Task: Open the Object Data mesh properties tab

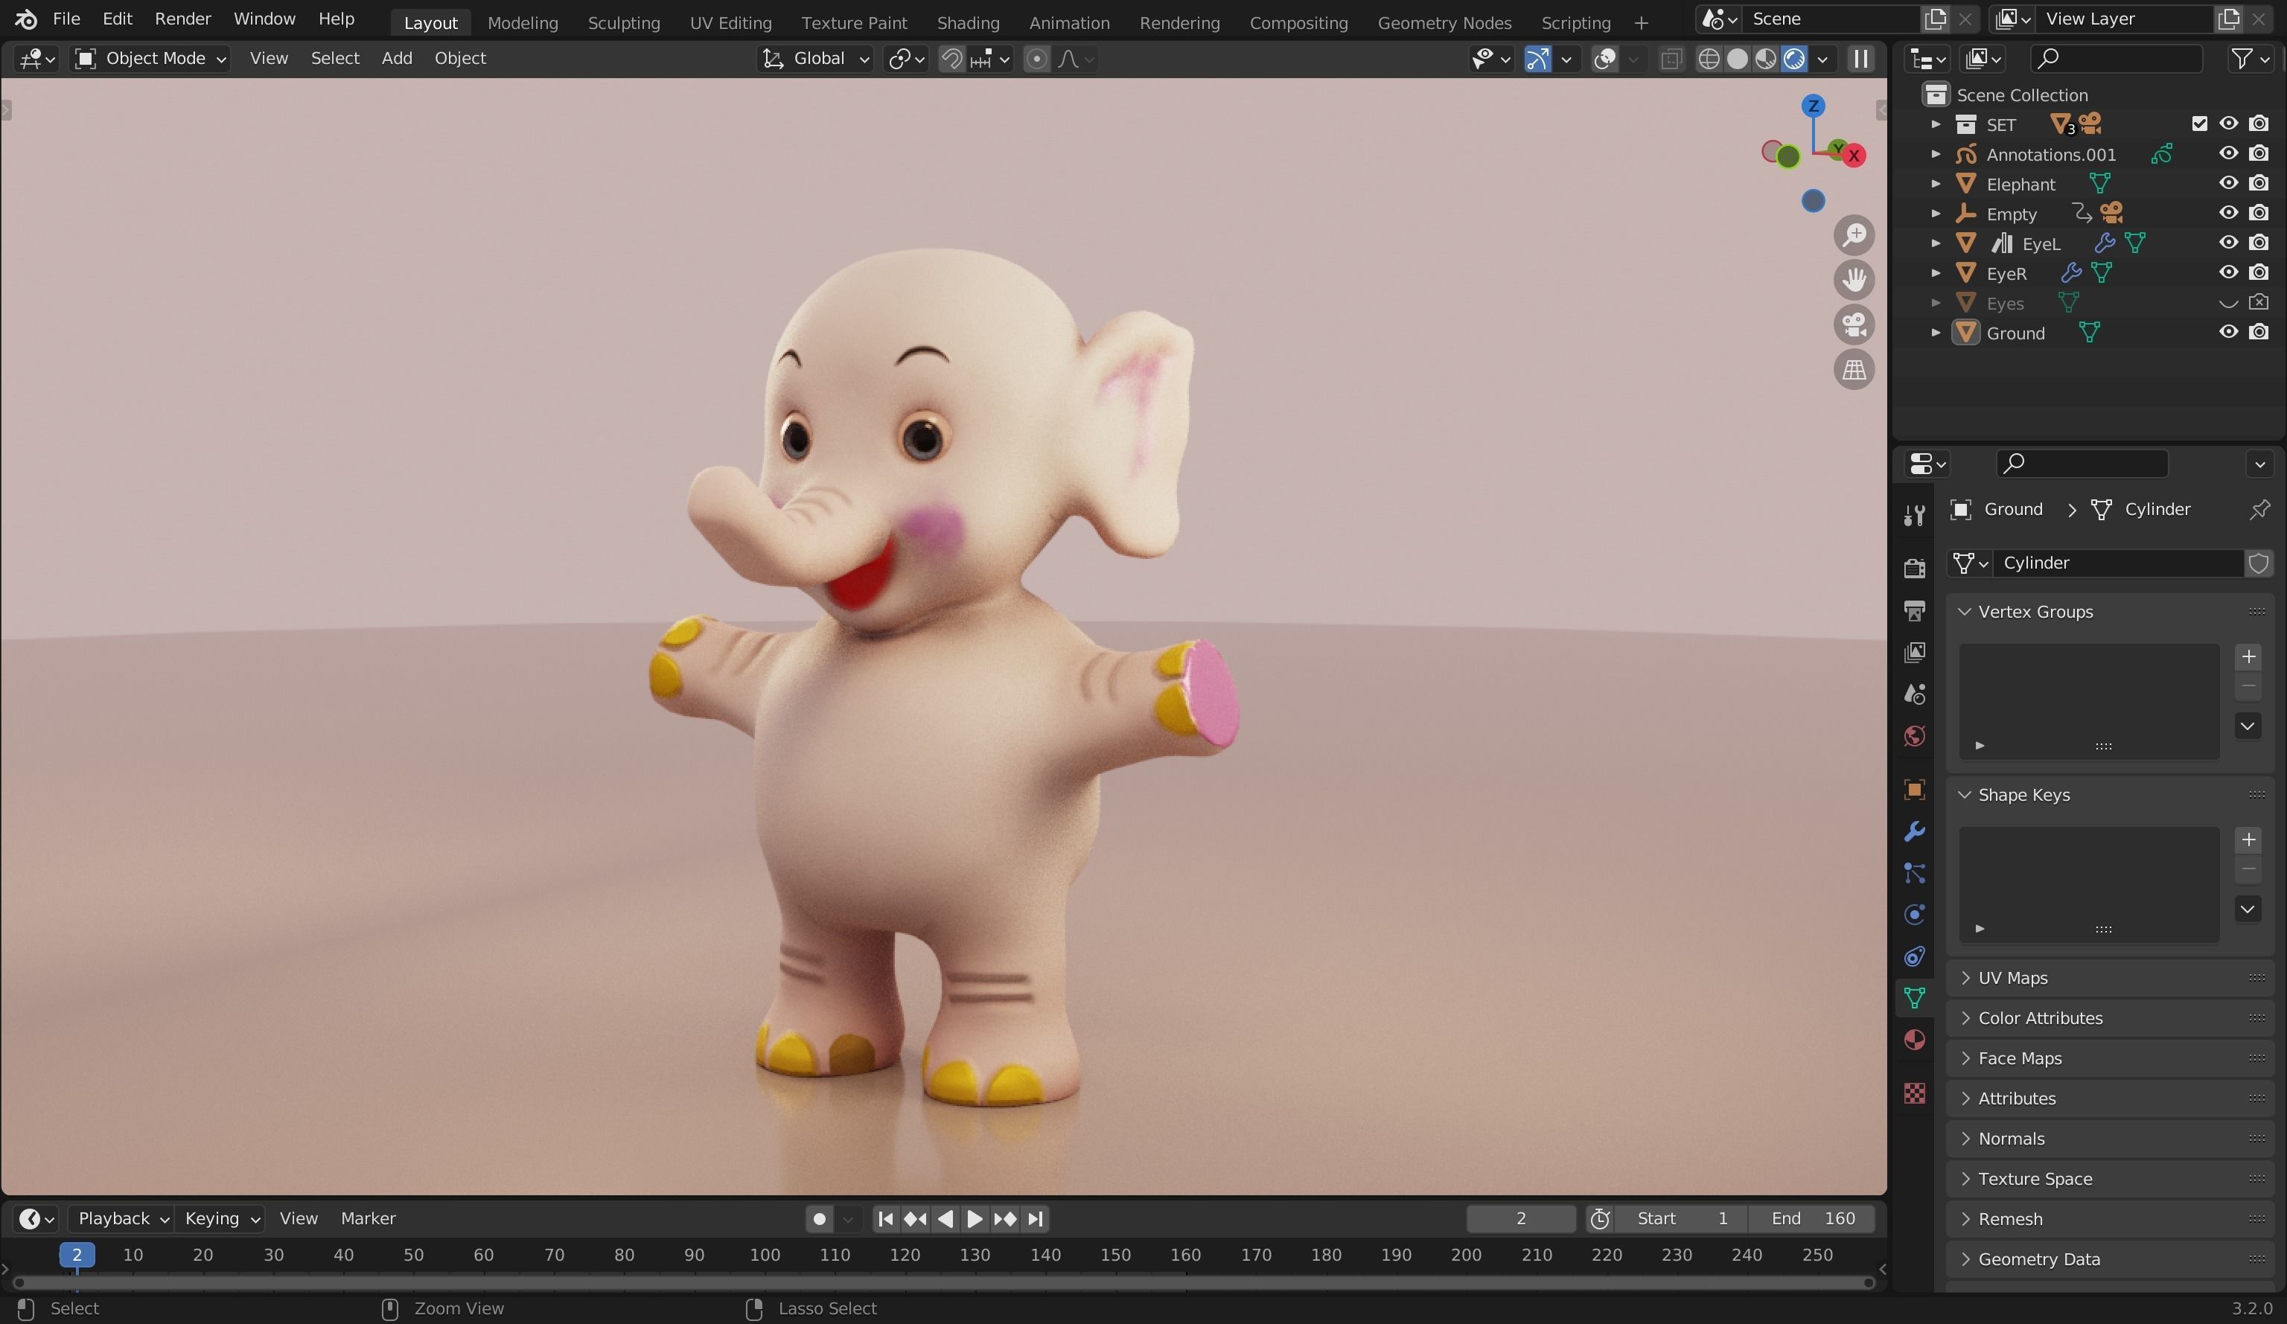Action: coord(1914,998)
